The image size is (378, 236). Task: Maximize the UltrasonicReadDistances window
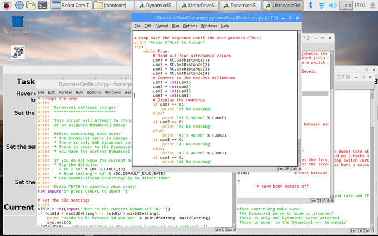289,17
